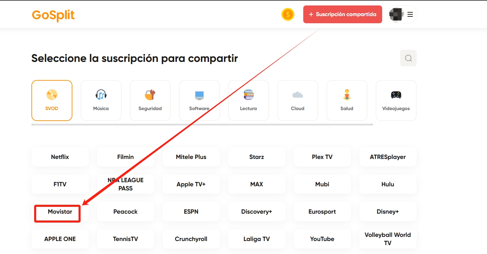Choose the Hulu subscription
This screenshot has width=487, height=254.
pos(388,184)
